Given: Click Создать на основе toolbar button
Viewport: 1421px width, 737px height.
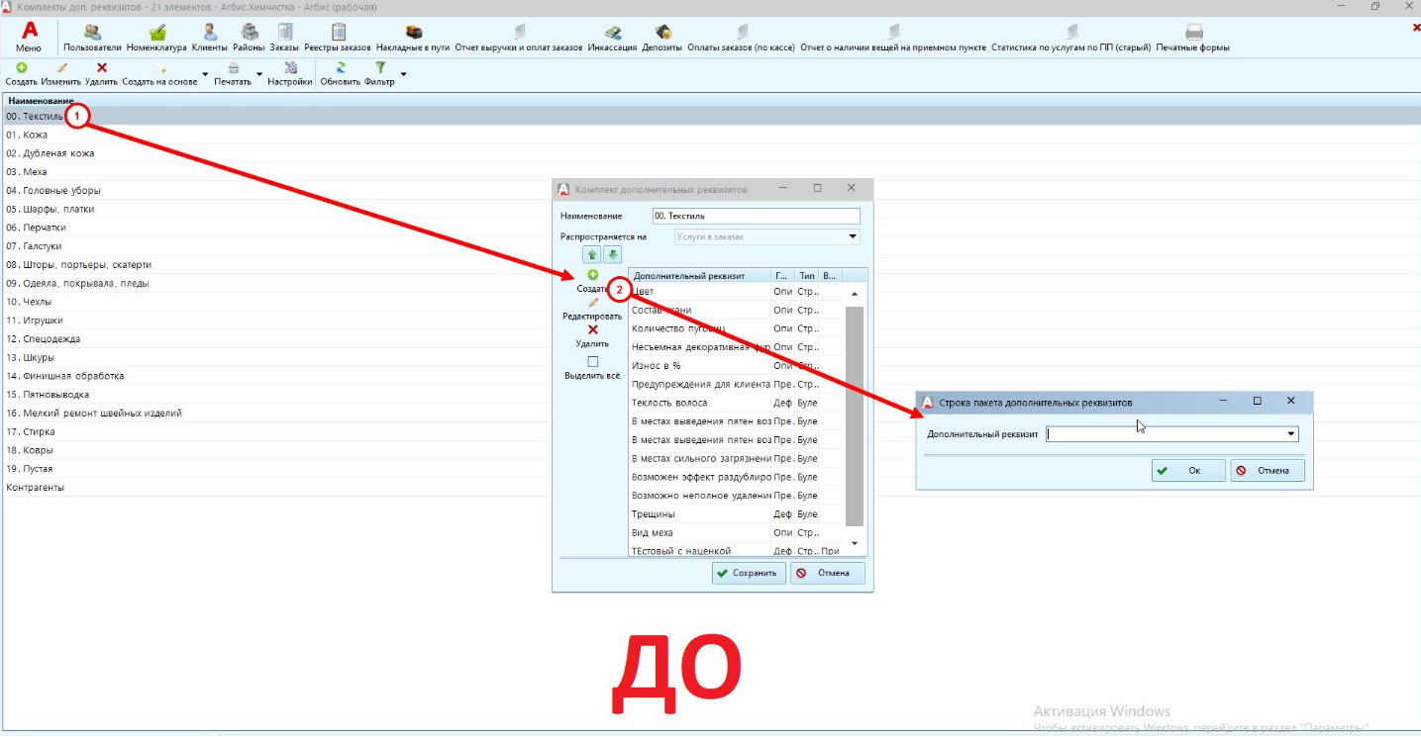Looking at the screenshot, I should click(x=159, y=74).
